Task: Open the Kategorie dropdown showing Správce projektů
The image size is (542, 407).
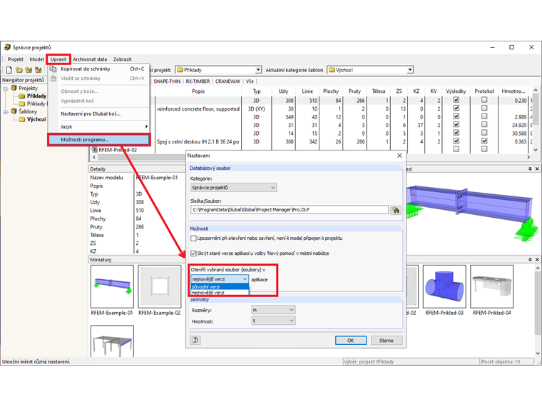Action: point(234,188)
